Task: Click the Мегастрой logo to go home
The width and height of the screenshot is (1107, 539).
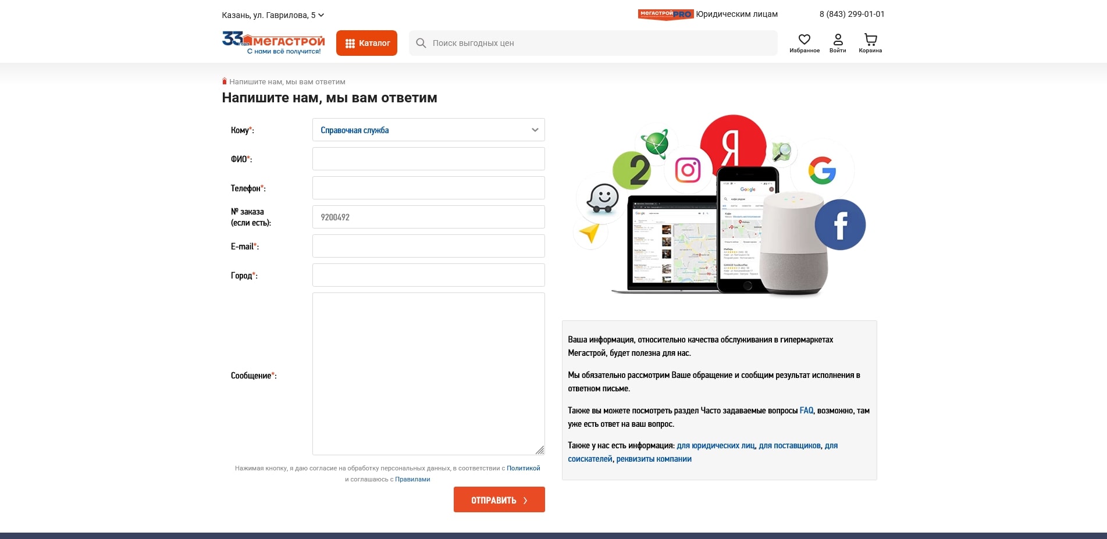Action: [x=273, y=42]
